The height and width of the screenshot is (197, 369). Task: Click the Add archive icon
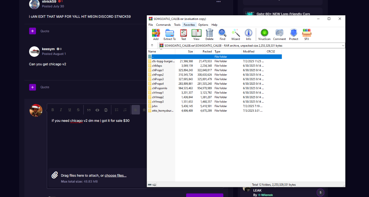coord(156,34)
